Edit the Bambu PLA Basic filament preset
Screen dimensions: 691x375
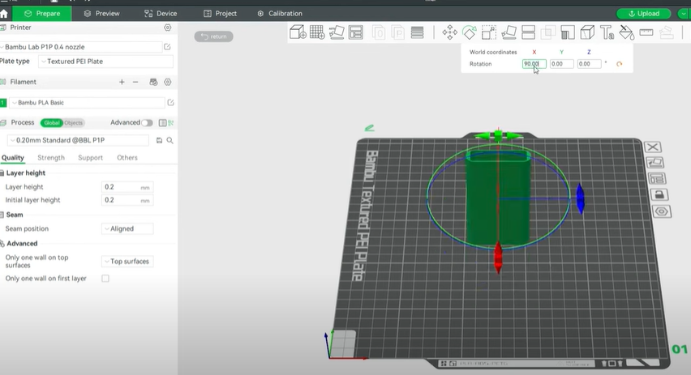point(170,103)
